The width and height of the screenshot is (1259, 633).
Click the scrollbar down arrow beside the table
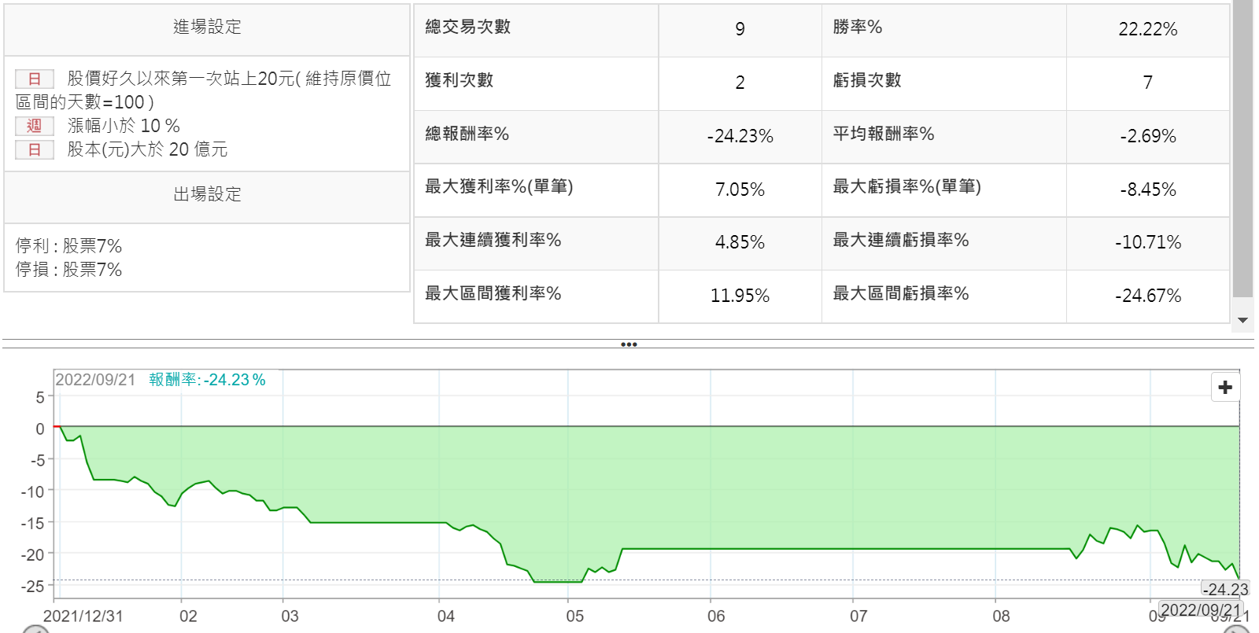click(x=1242, y=320)
